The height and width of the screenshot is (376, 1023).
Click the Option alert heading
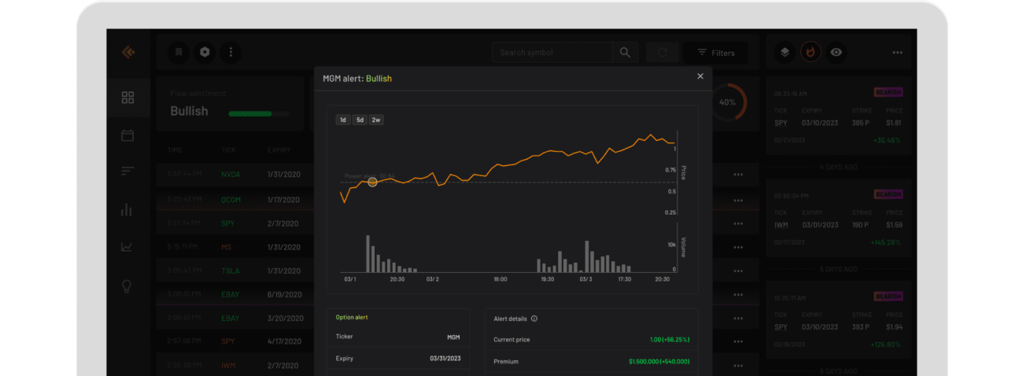click(x=352, y=317)
